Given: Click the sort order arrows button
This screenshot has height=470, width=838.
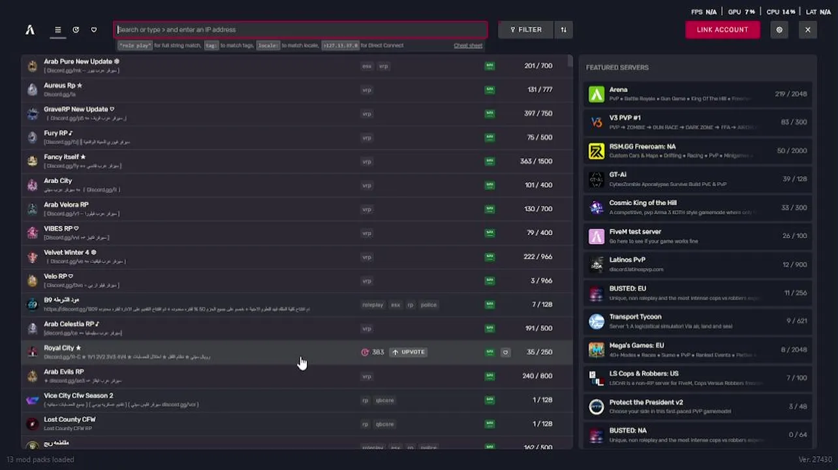Looking at the screenshot, I should pyautogui.click(x=563, y=30).
